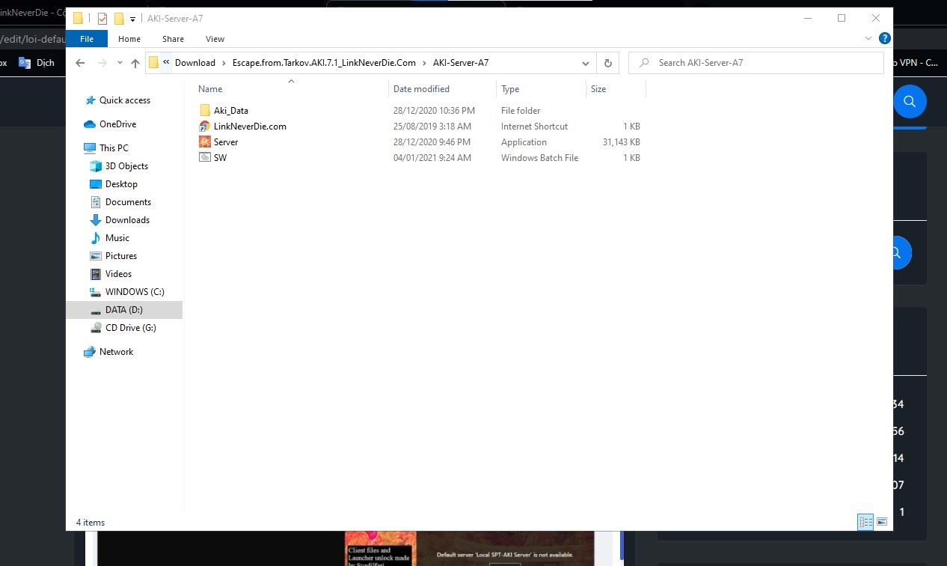The height and width of the screenshot is (566, 947).
Task: Switch to the View ribbon tab
Action: click(x=215, y=39)
